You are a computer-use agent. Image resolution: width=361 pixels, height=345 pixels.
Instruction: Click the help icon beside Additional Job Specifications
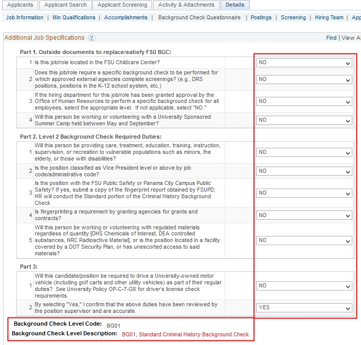tap(91, 38)
